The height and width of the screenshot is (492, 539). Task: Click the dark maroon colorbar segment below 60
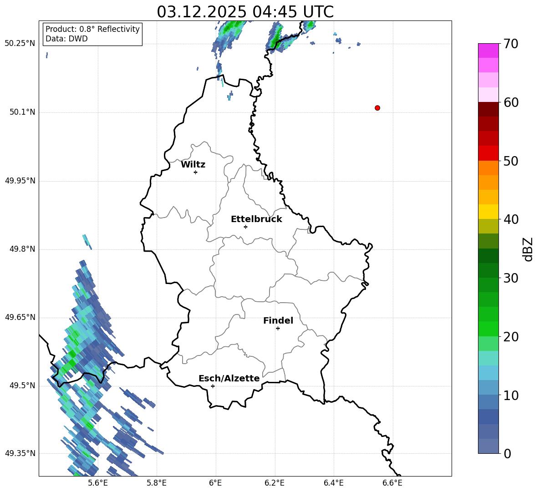click(488, 109)
